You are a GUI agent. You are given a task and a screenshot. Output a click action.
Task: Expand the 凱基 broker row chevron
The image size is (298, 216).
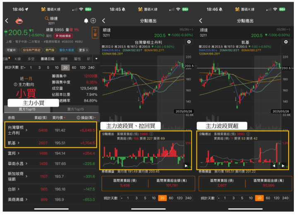(x=19, y=142)
